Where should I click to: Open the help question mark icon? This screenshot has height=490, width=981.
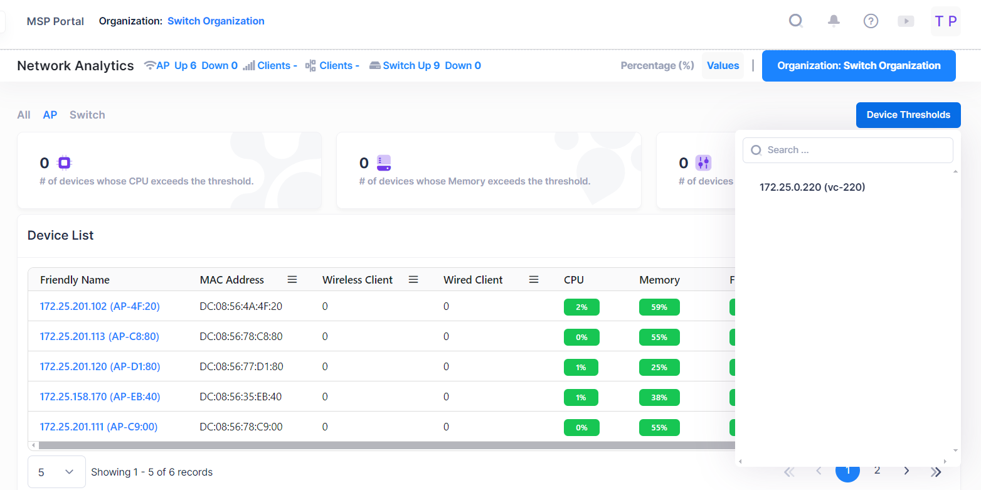click(871, 21)
